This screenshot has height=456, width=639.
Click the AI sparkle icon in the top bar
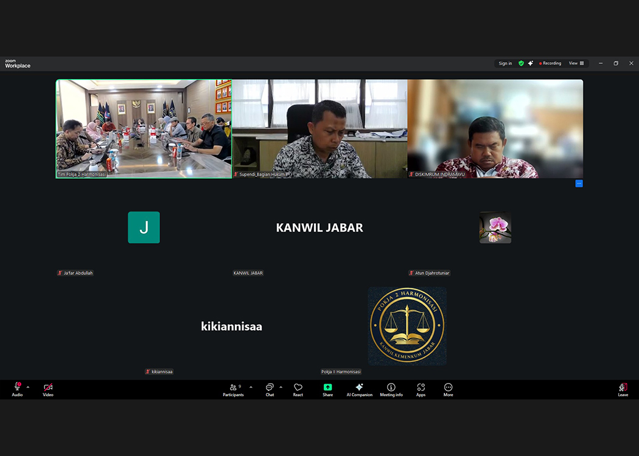point(531,63)
